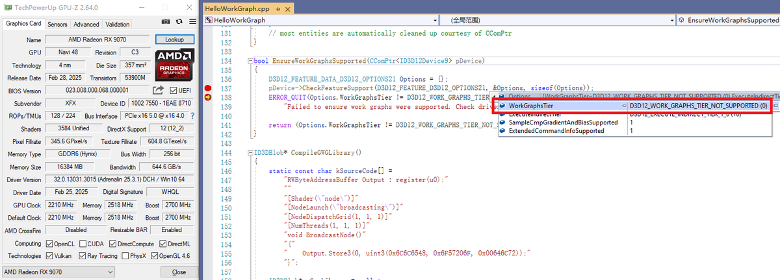The width and height of the screenshot is (780, 280).
Task: Click the Driver Version field
Action: click(120, 179)
